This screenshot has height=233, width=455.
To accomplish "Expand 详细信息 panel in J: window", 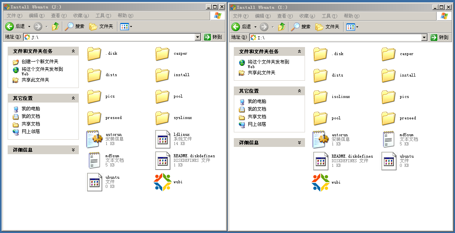I will [x=73, y=150].
